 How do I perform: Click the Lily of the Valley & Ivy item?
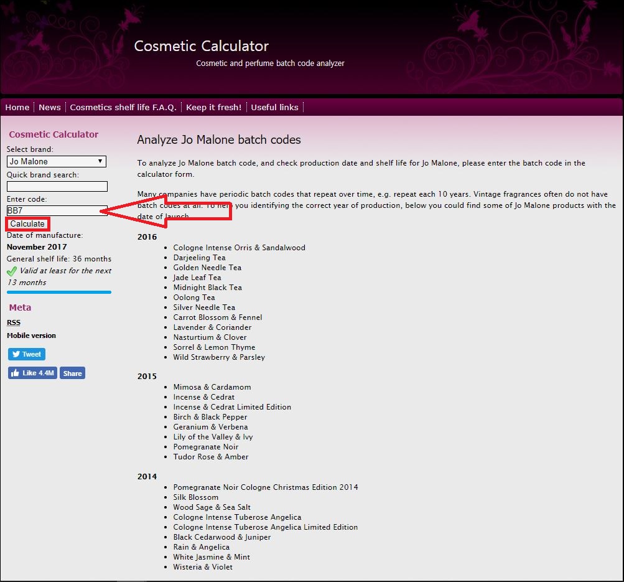[213, 437]
